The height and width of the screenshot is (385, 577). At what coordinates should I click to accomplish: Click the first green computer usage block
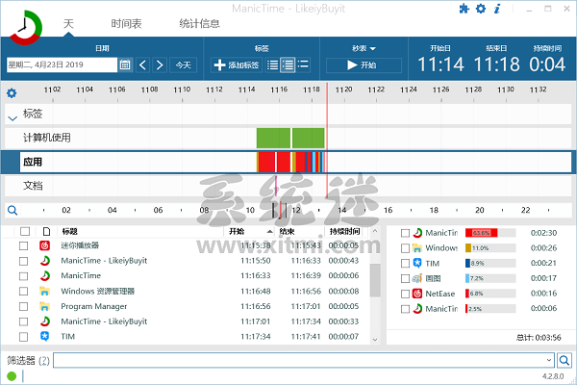(273, 138)
